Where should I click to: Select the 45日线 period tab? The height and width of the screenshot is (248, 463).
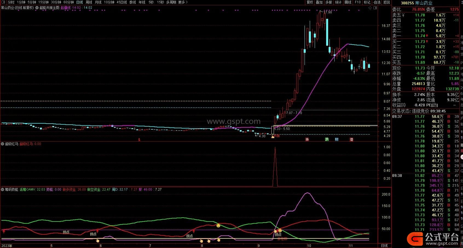(x=122, y=2)
